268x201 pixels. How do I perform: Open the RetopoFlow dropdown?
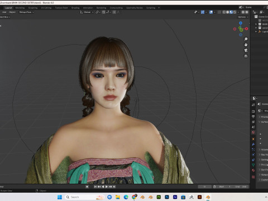coord(27,12)
